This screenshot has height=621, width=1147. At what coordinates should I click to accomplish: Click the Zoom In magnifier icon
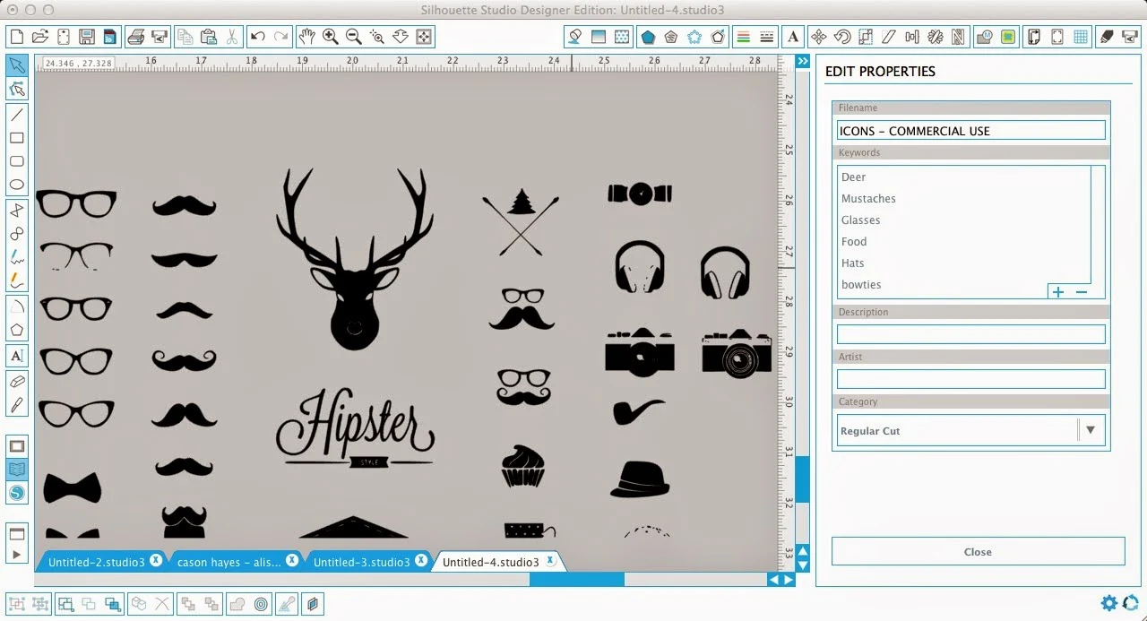click(331, 37)
